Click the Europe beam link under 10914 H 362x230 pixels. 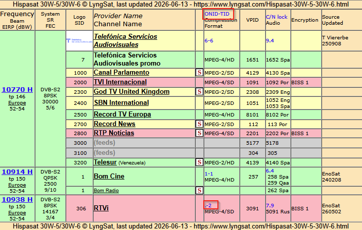pyautogui.click(x=17, y=185)
